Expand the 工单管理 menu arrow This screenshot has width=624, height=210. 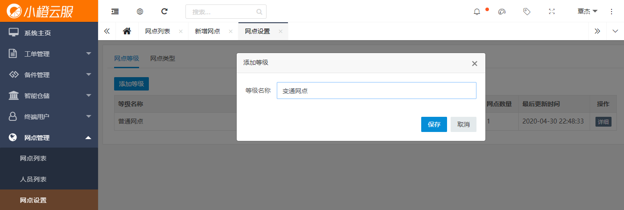pos(88,54)
